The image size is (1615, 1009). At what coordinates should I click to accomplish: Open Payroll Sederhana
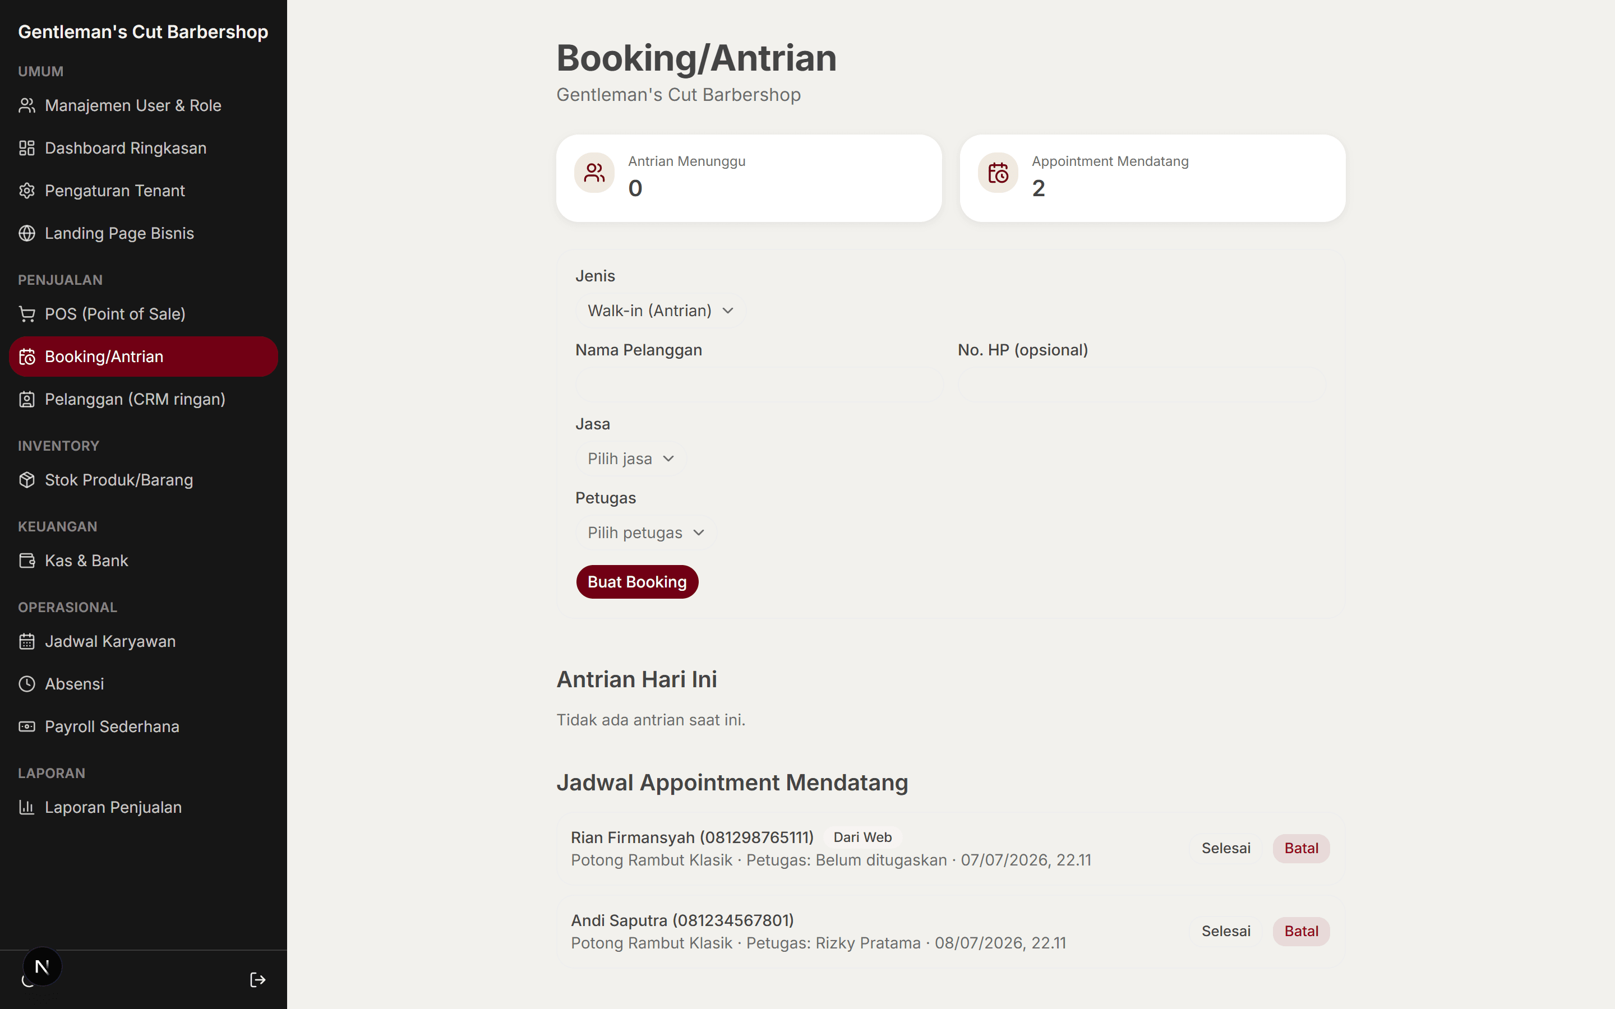click(x=144, y=728)
